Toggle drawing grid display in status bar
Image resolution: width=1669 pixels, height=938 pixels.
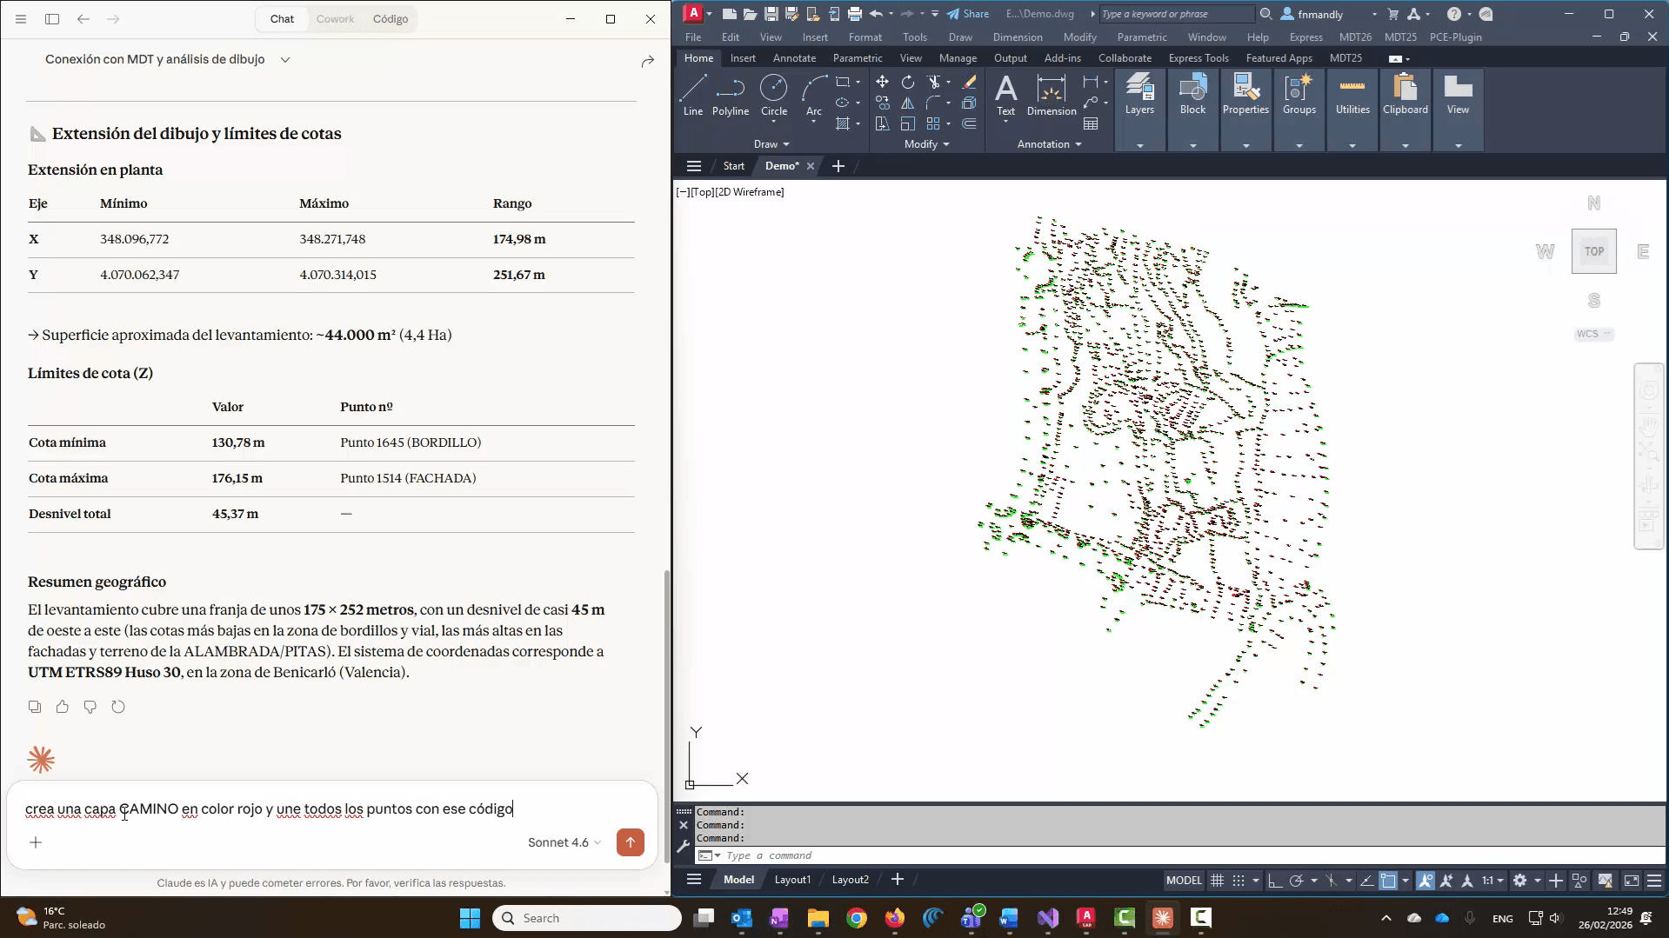(x=1218, y=881)
